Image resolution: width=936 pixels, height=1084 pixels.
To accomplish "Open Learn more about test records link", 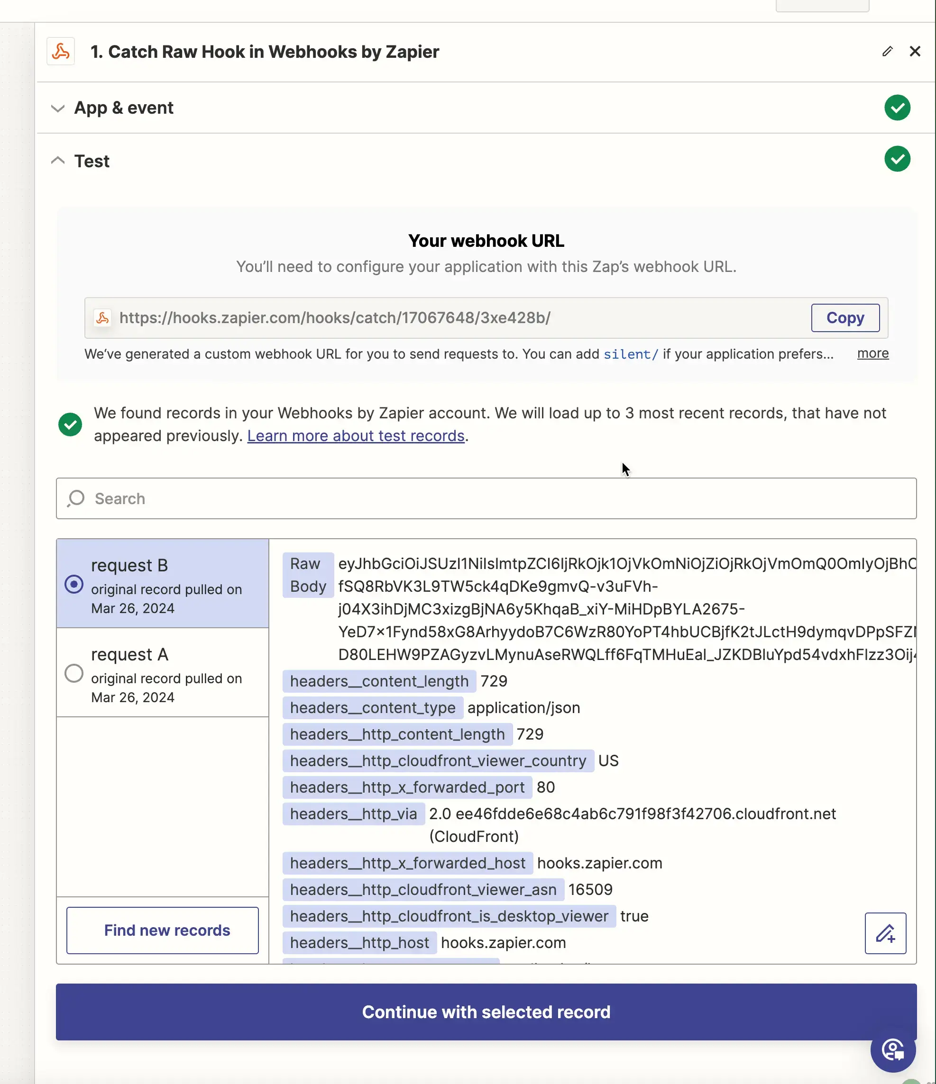I will (x=356, y=436).
